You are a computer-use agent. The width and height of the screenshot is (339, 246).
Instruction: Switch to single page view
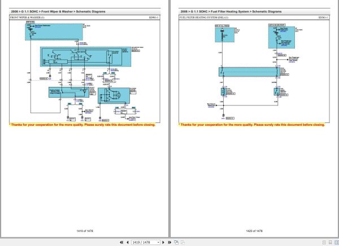[324, 243]
